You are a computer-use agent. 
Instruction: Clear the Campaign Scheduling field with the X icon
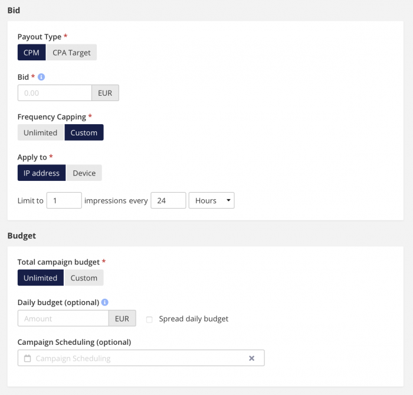tap(251, 358)
